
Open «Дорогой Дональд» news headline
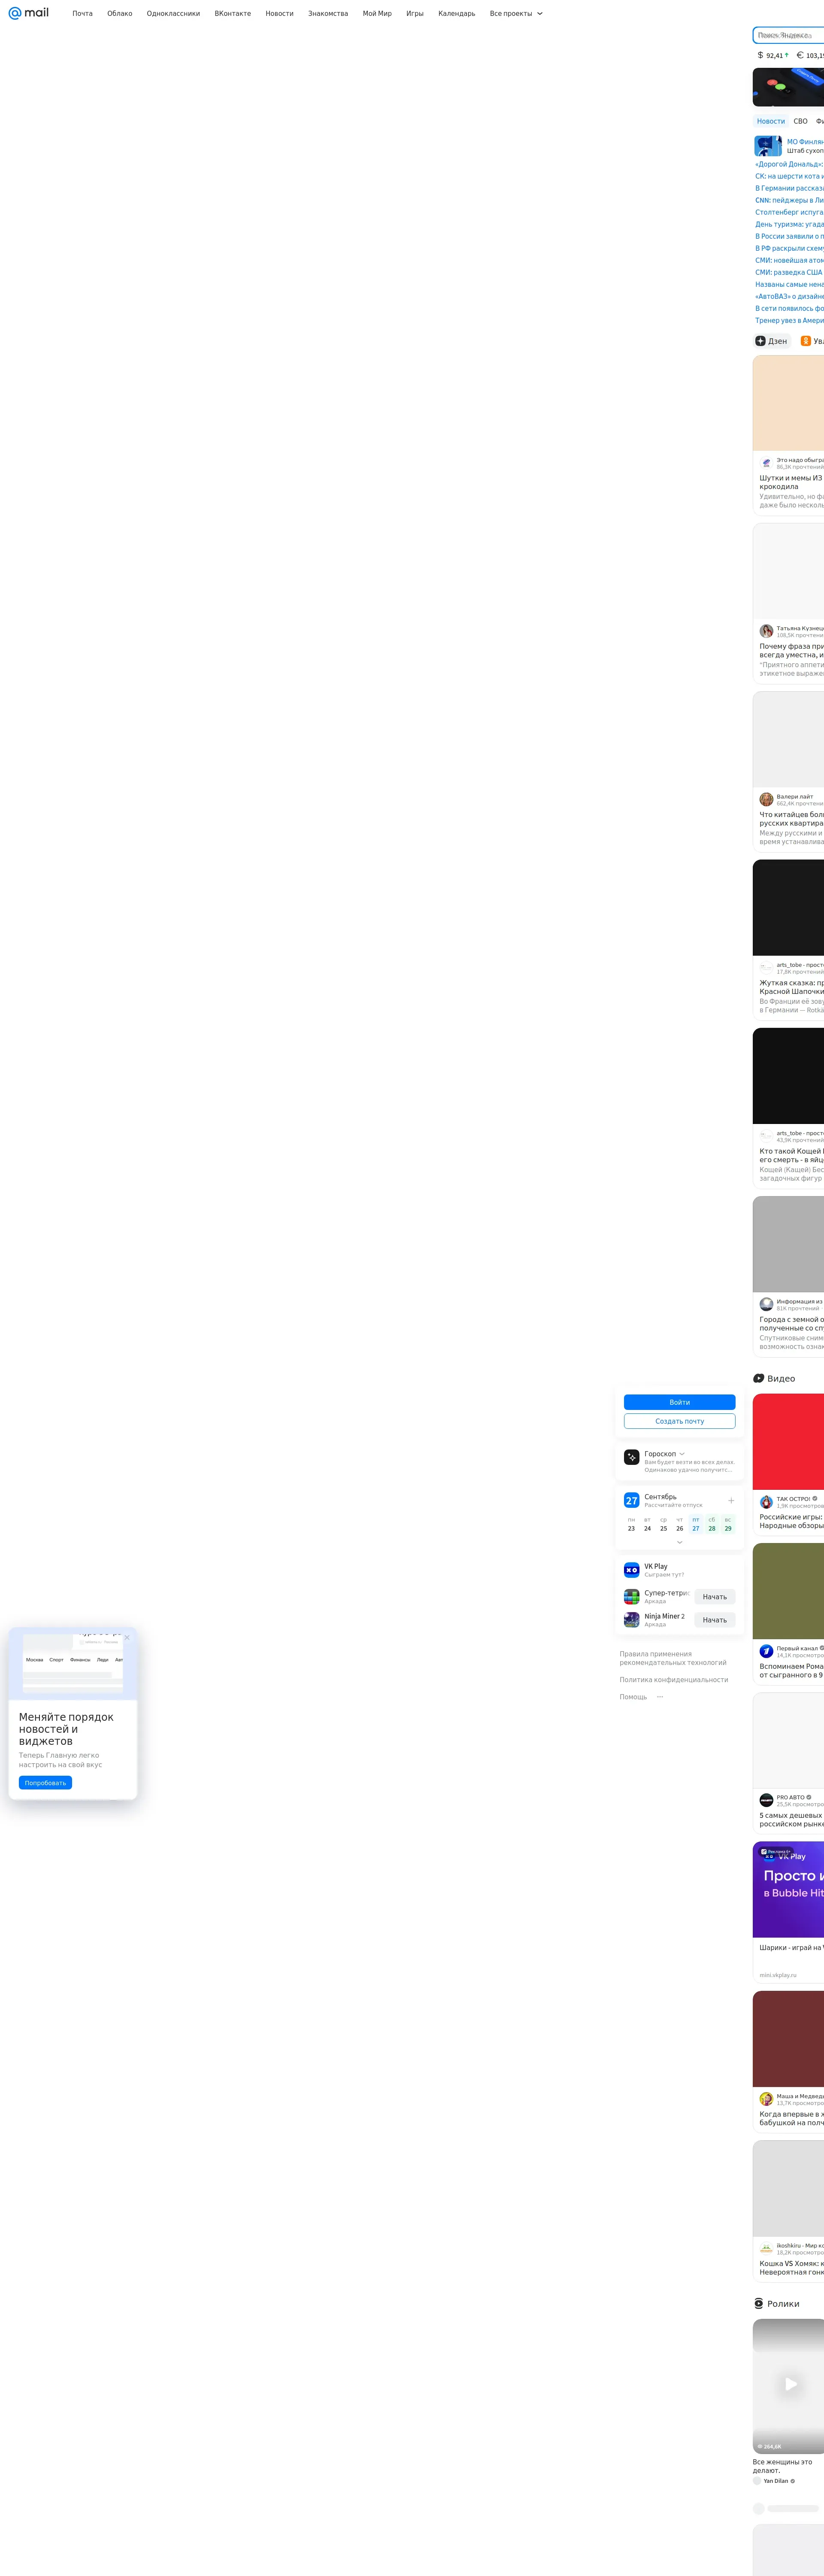789,164
